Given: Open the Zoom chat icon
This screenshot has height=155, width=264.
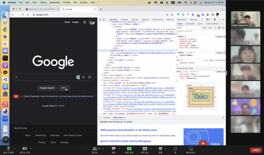Looking at the screenshot, I should click(114, 148).
